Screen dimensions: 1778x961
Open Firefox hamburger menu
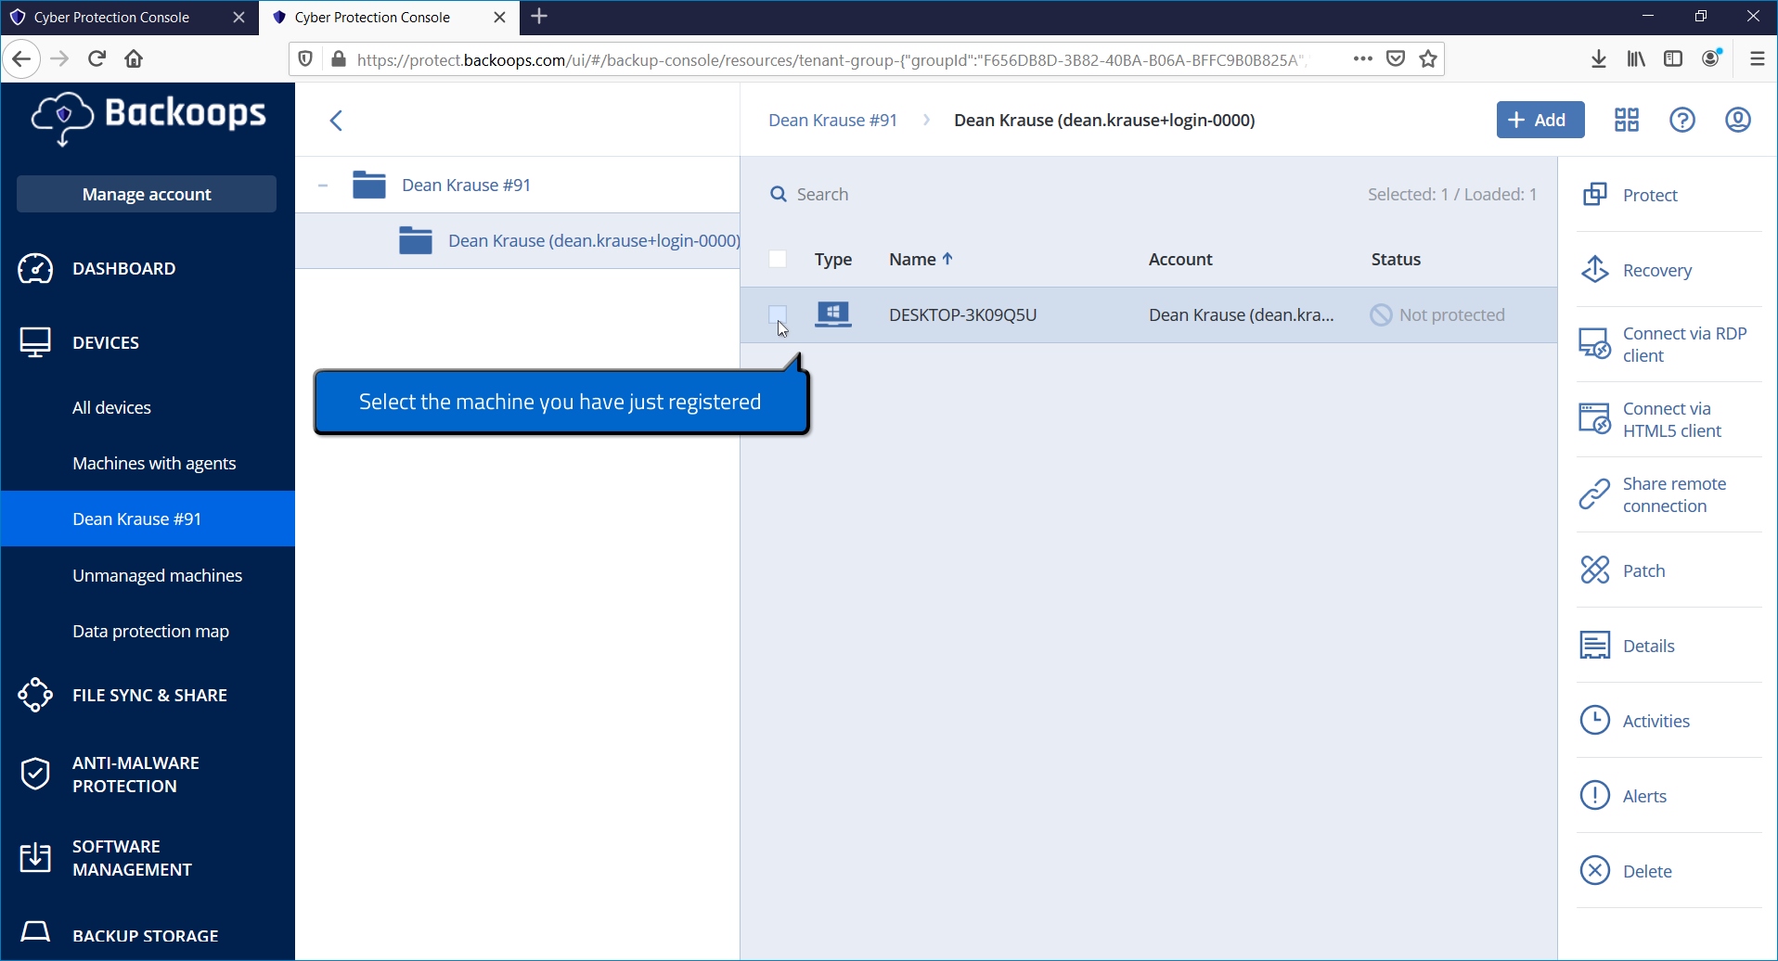[1758, 59]
